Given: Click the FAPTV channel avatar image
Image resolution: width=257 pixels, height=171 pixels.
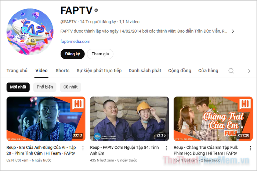Looking at the screenshot, I should (x=30, y=32).
